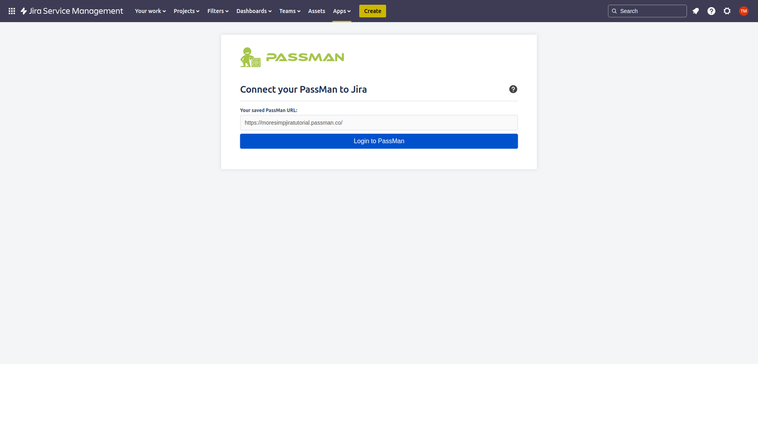The image size is (758, 426).
Task: Click the 'Your saved PassMan URL:' label
Action: [x=269, y=110]
